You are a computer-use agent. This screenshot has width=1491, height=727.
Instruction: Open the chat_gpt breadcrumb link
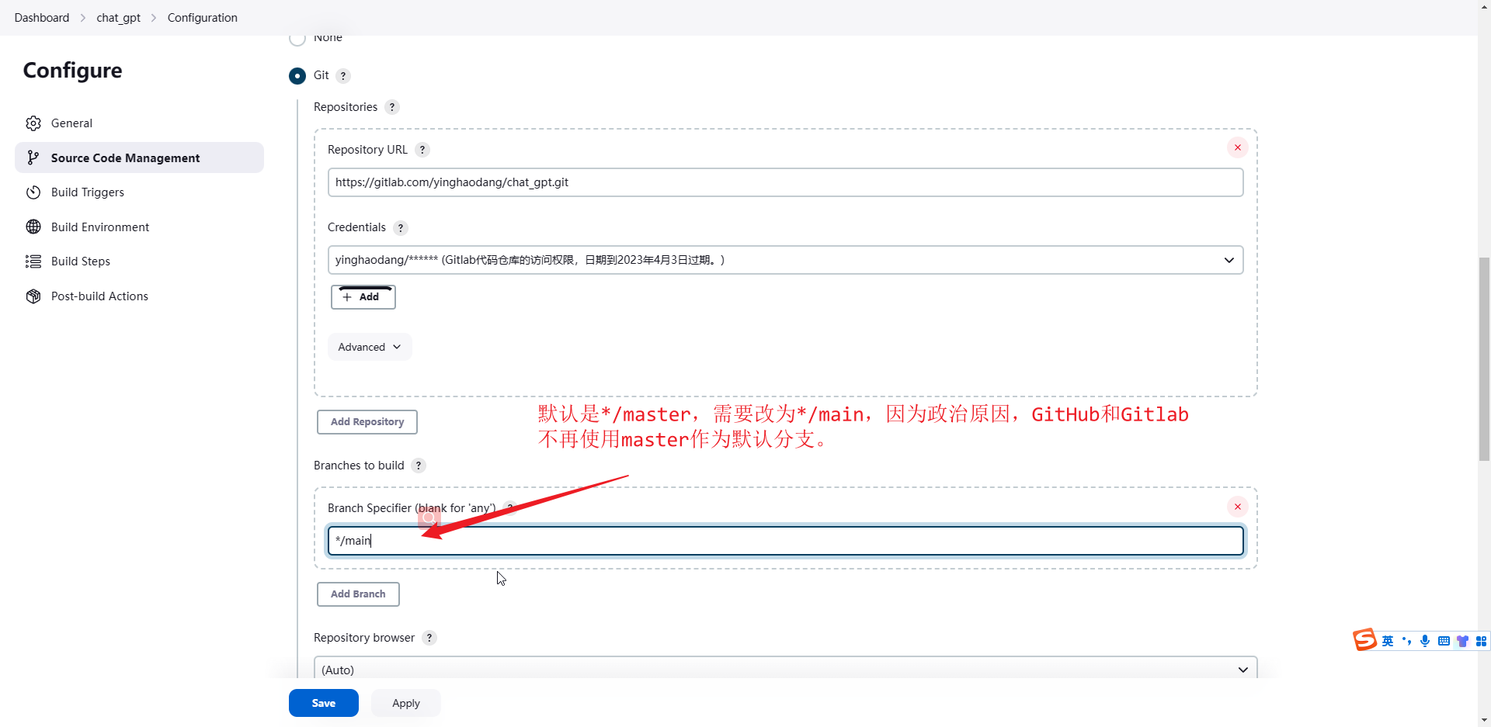tap(119, 18)
